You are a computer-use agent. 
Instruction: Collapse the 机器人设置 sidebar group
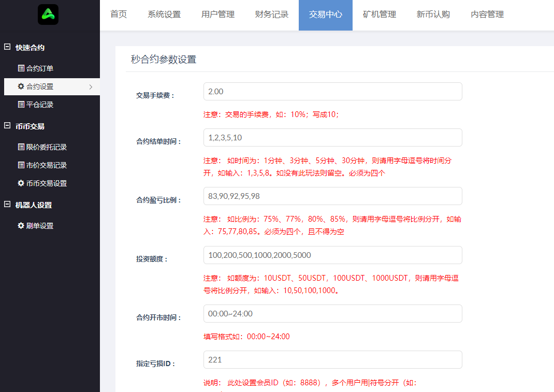(x=7, y=205)
